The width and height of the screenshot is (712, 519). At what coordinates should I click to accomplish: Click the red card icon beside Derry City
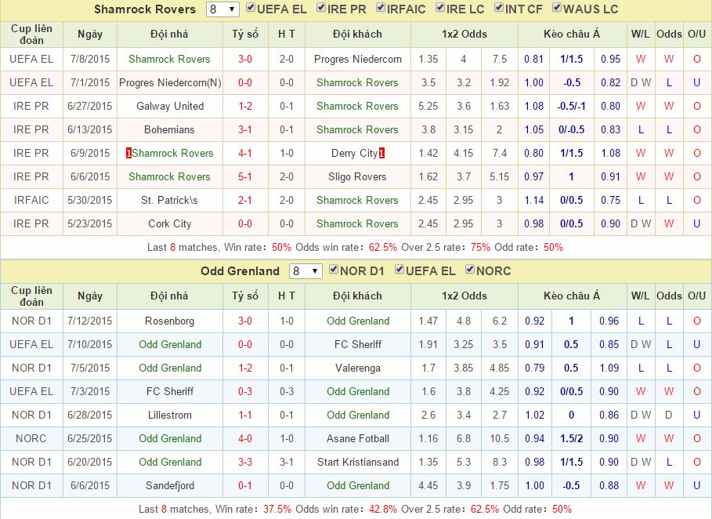point(381,153)
